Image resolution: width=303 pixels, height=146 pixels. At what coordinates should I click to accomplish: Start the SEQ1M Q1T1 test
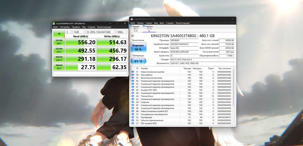tap(59, 50)
